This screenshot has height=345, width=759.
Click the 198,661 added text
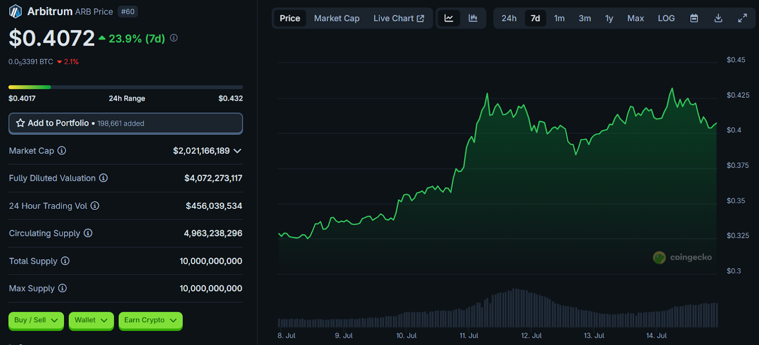coord(121,123)
